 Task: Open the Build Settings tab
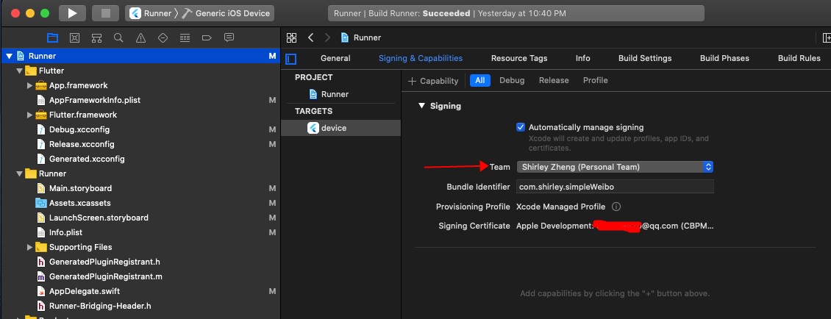[645, 58]
